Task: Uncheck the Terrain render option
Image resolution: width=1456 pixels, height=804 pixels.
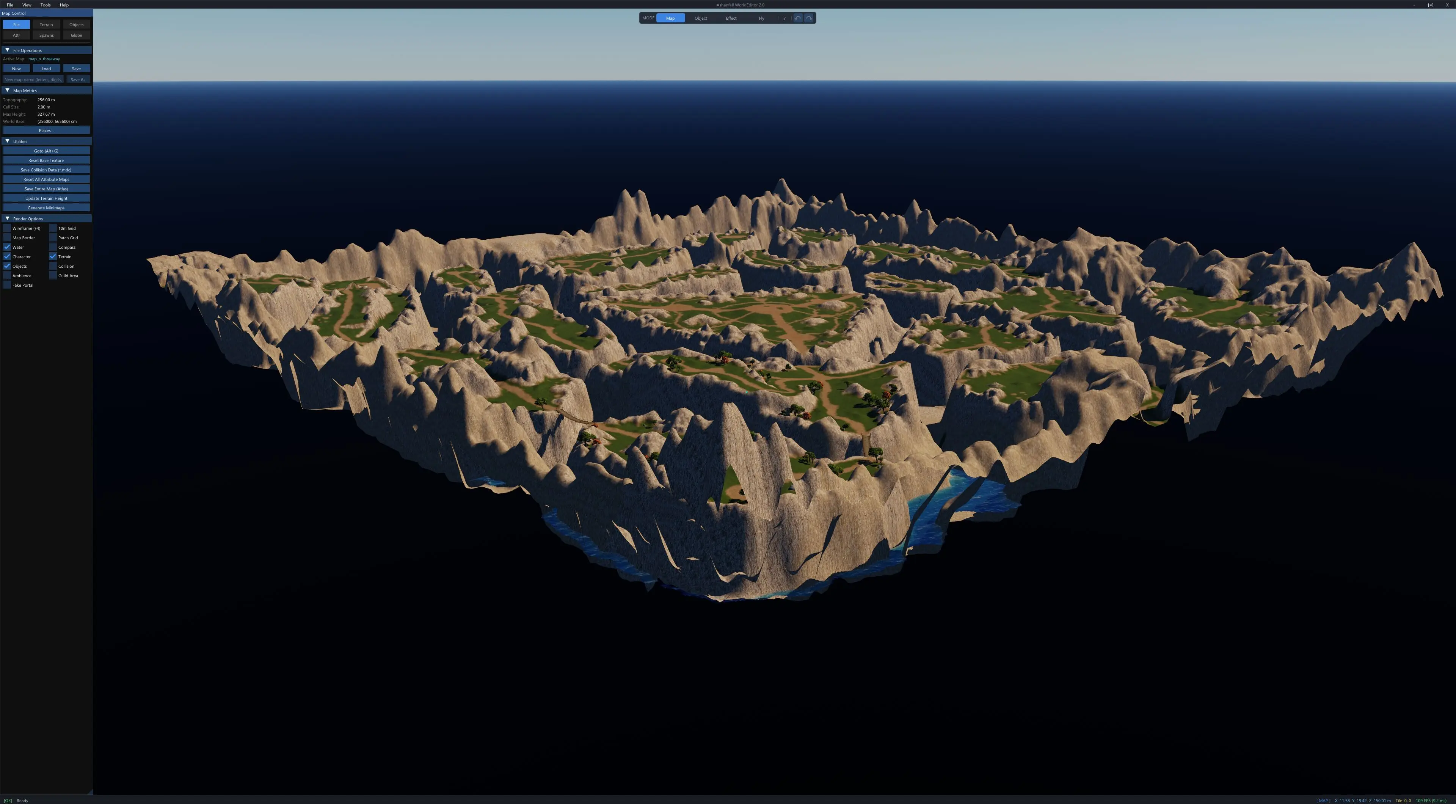Action: point(53,257)
